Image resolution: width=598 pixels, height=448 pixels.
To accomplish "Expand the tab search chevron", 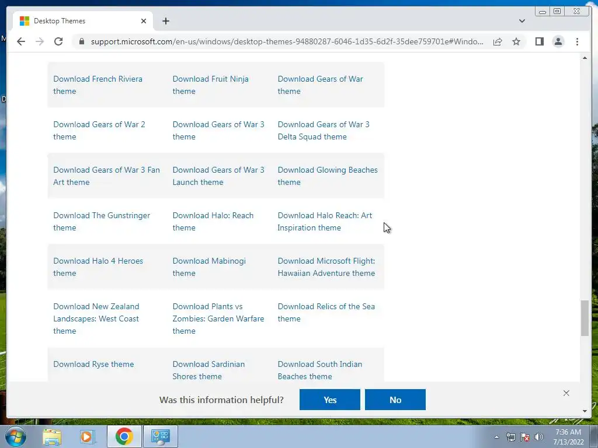I will [x=521, y=21].
